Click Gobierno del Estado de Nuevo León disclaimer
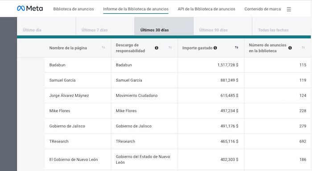 coord(143,159)
